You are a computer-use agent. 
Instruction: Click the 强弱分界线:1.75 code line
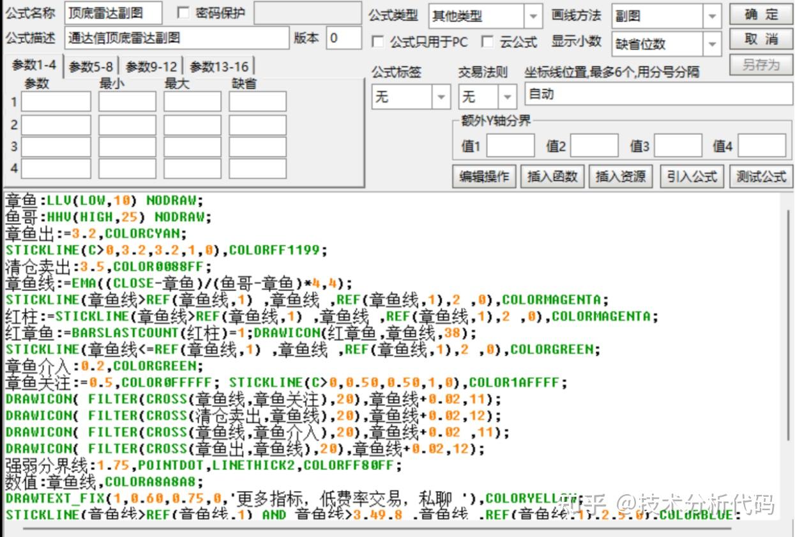click(204, 465)
